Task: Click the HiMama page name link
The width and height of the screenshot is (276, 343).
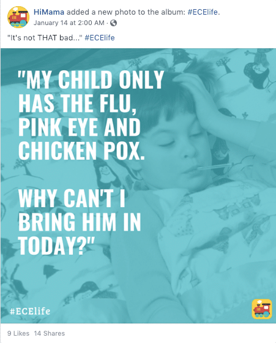Action: [x=49, y=12]
